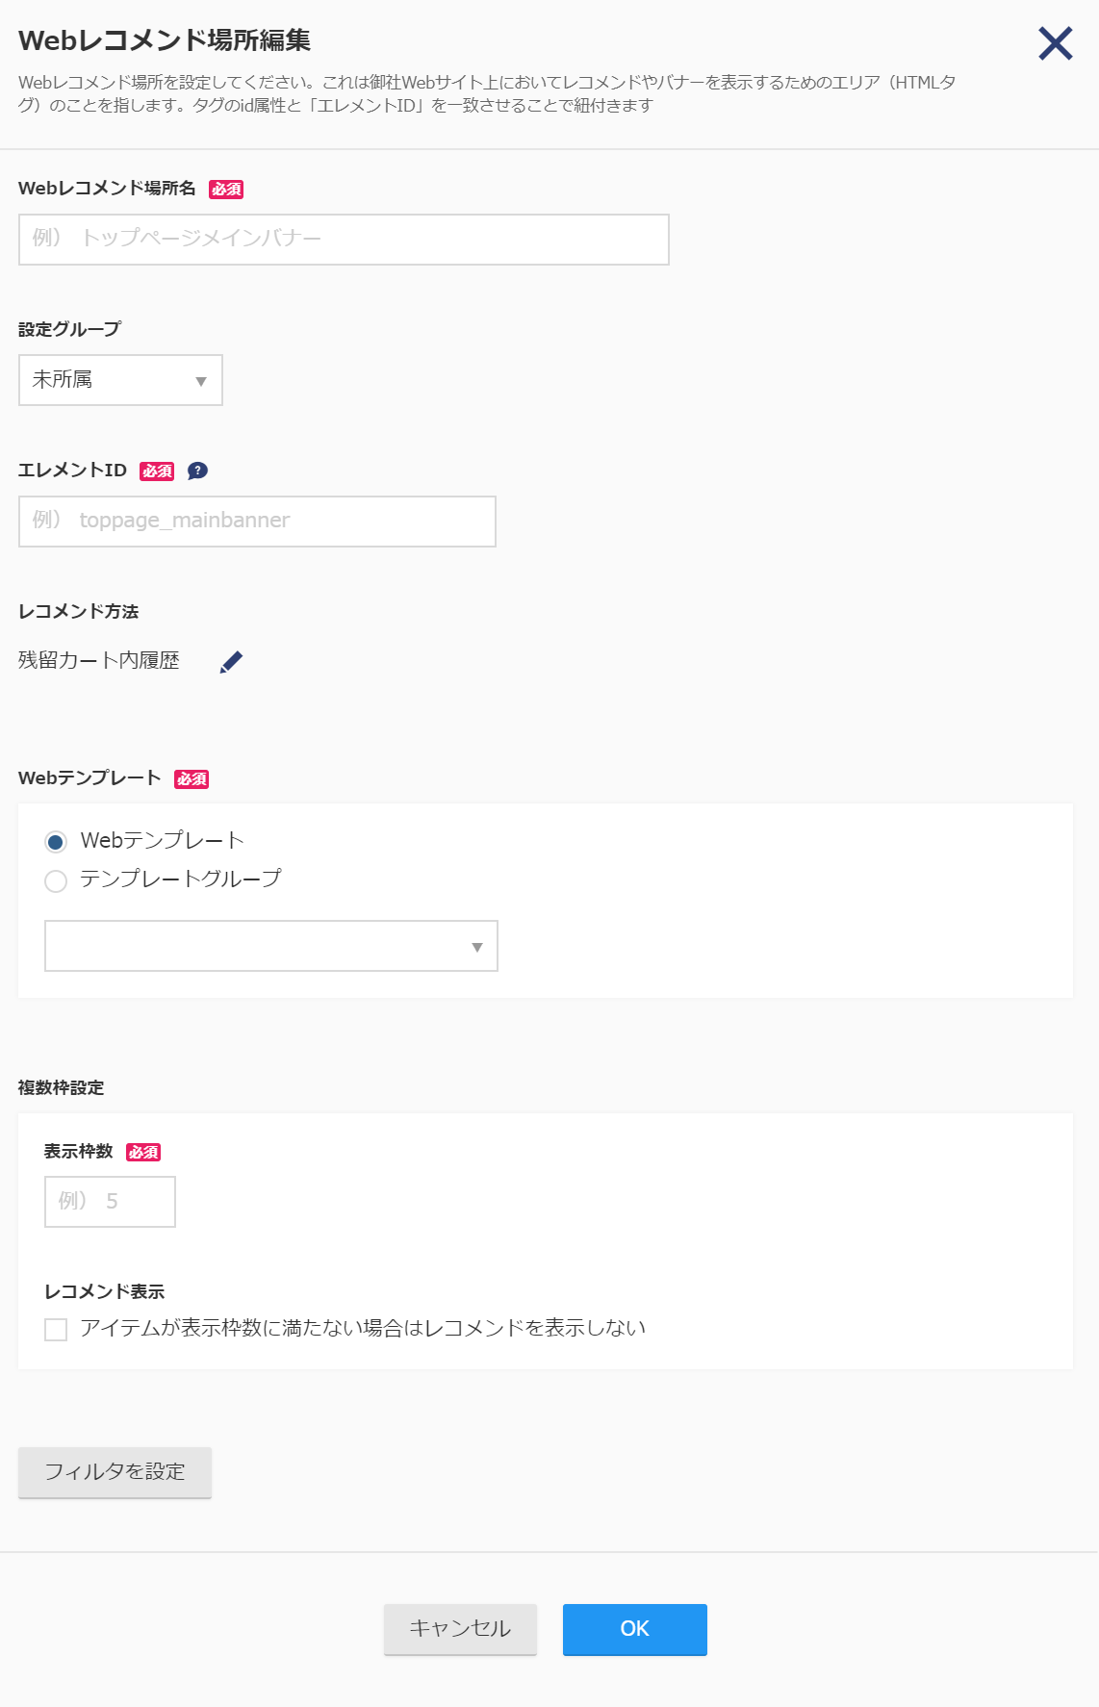Viewport: 1099px width, 1707px height.
Task: Enable アイテムが表示枠数に満たない場合 checkbox
Action: coord(56,1330)
